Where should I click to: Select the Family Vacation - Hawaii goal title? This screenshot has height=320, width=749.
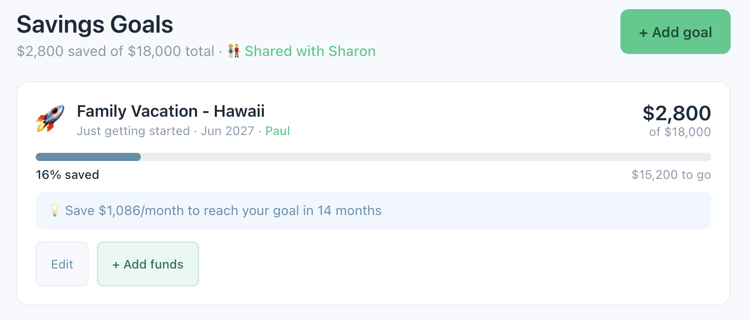(x=170, y=111)
